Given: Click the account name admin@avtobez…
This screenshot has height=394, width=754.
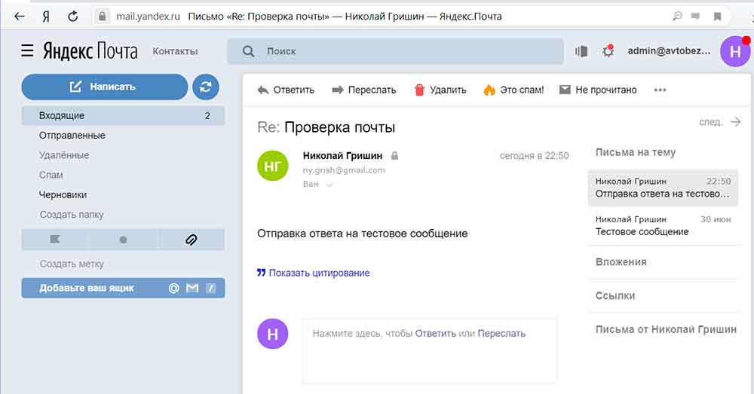Looking at the screenshot, I should [669, 51].
